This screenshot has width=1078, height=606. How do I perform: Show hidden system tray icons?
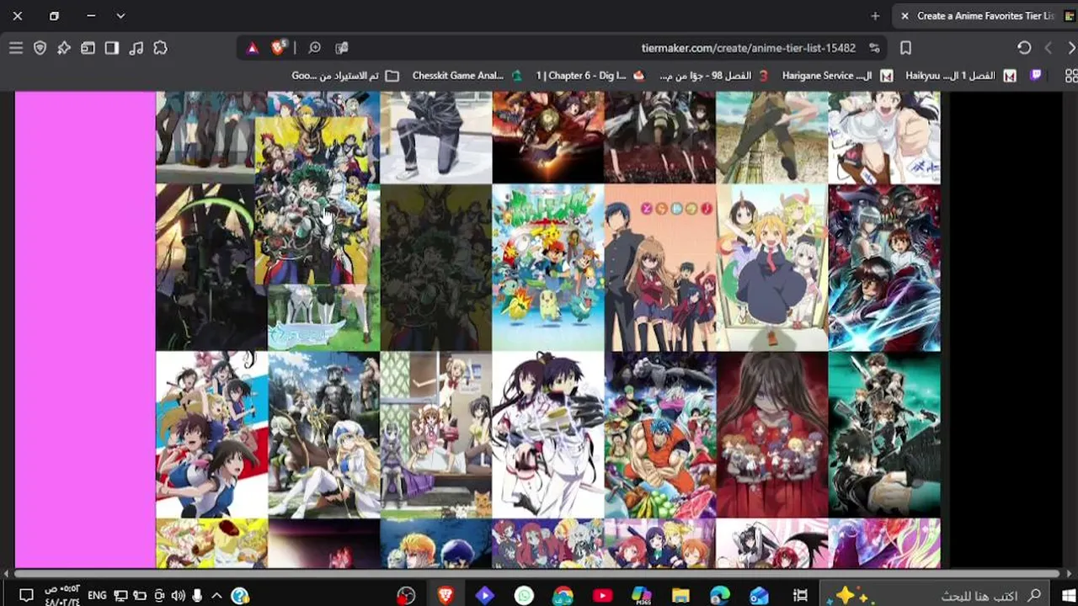216,595
